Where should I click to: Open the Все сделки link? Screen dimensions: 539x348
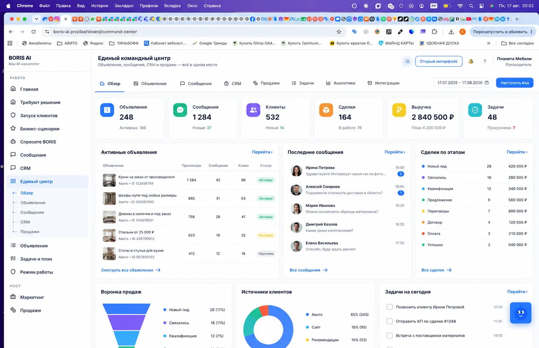tap(437, 270)
